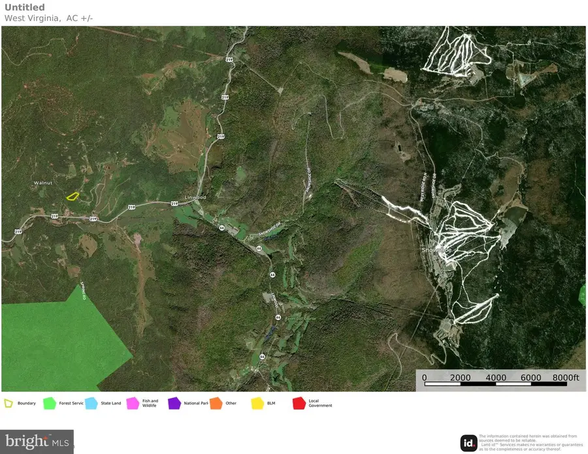Screen dimensions: 588x454
Task: Click the Land id logo badge
Action: (468, 443)
